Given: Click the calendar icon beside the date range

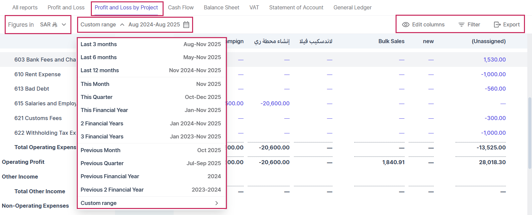Looking at the screenshot, I should pos(186,25).
